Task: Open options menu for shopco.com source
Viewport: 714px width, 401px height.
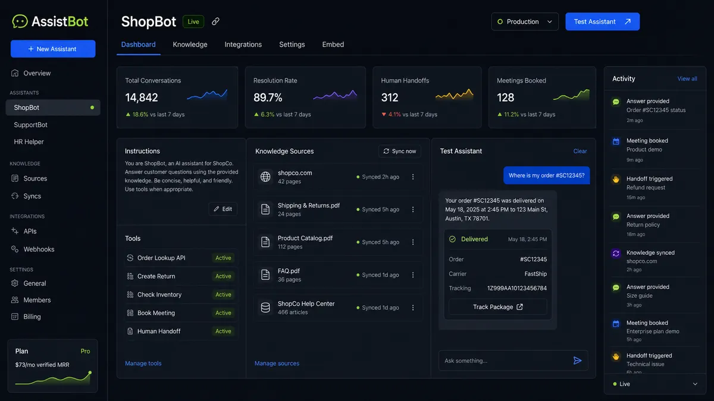Action: 413,177
